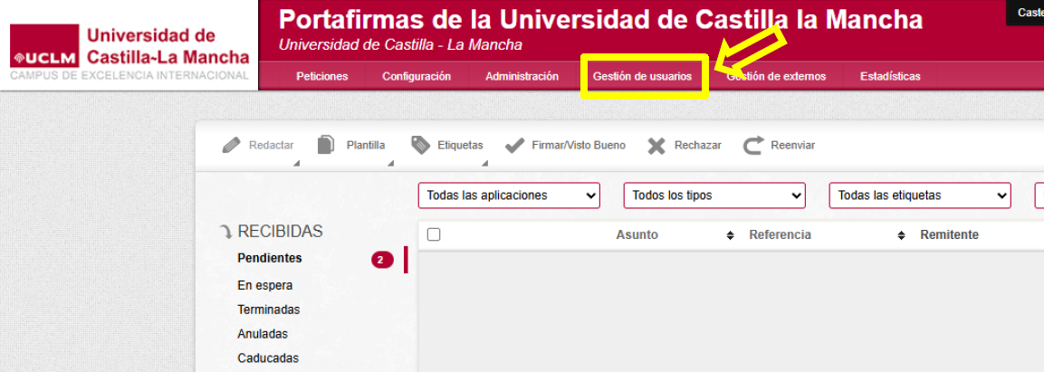Viewport: 1044px width, 372px height.
Task: Click the Etiquetas tag icon
Action: pyautogui.click(x=420, y=145)
